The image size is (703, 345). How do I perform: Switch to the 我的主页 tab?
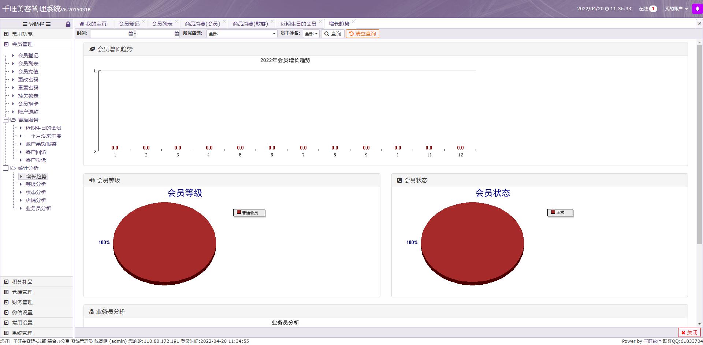[x=93, y=24]
